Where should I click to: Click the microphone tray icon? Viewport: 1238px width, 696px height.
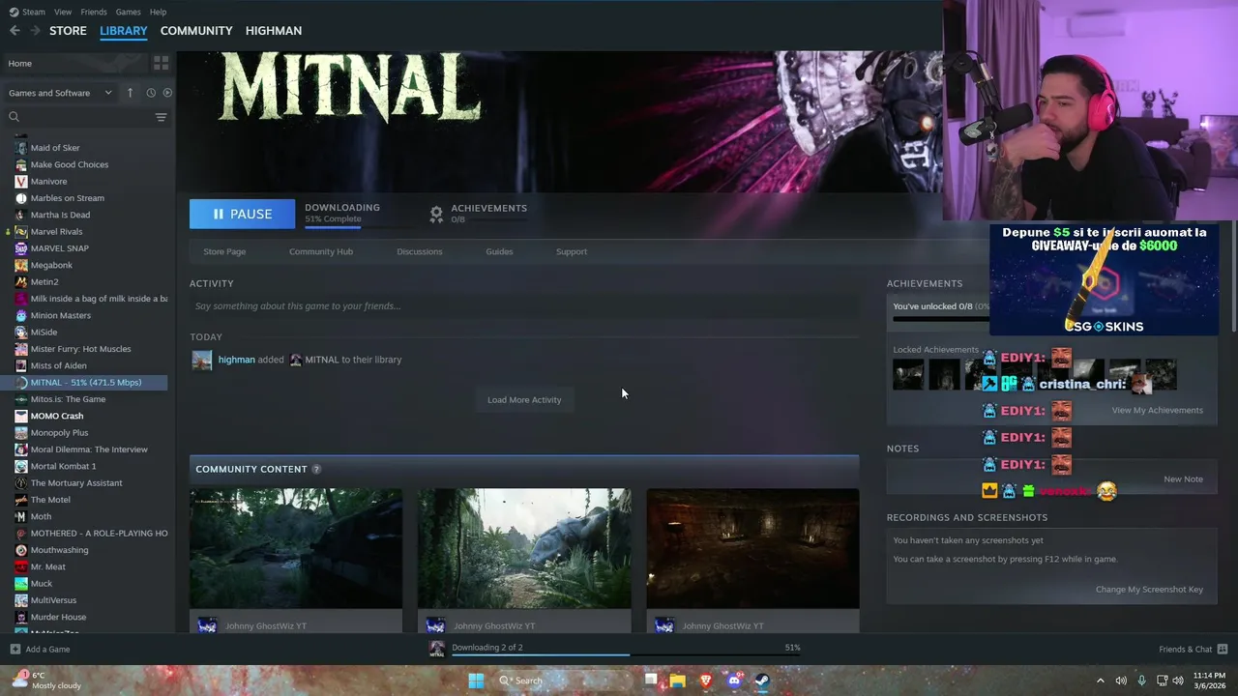click(1142, 681)
